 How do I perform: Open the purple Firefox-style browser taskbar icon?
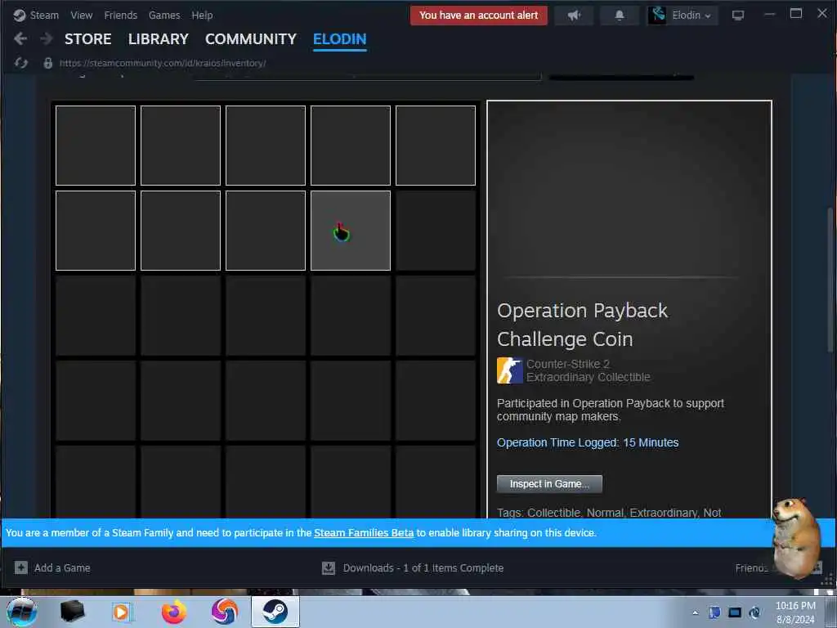point(225,612)
